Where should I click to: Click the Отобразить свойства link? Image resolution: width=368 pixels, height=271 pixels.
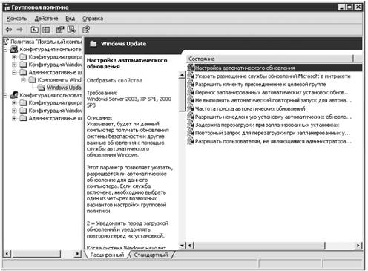[x=114, y=80]
